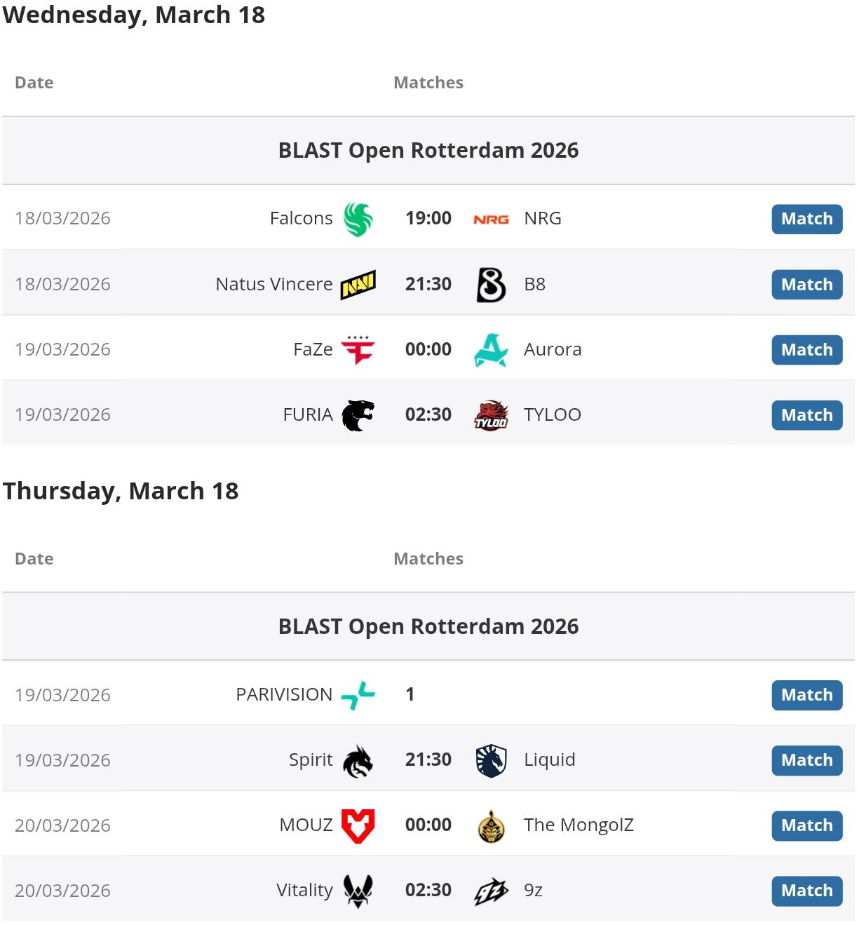Open Match button for Spirit vs Liquid
Viewport: 859px width, 925px height.
(806, 760)
